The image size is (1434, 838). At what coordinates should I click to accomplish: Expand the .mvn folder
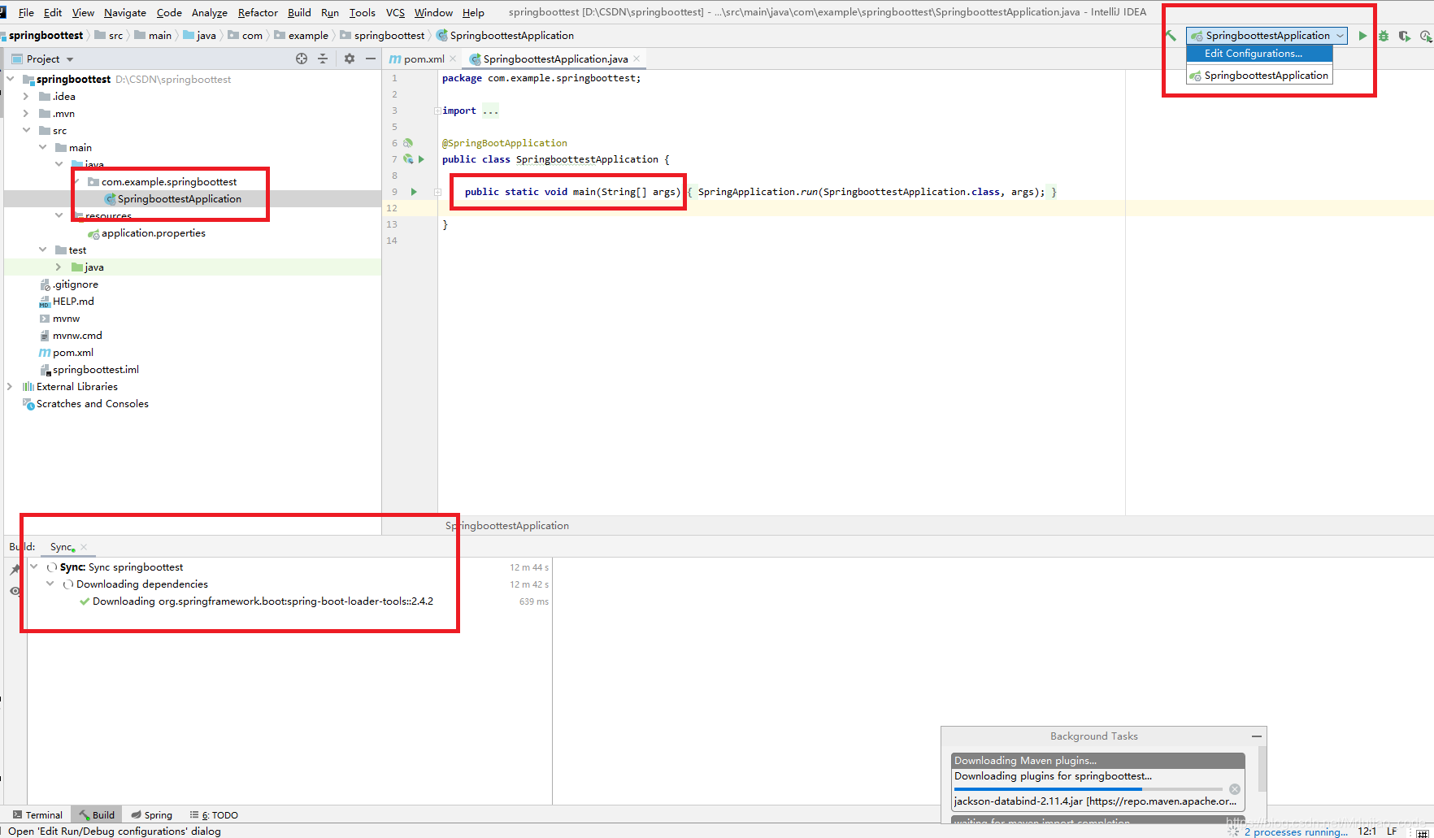26,113
